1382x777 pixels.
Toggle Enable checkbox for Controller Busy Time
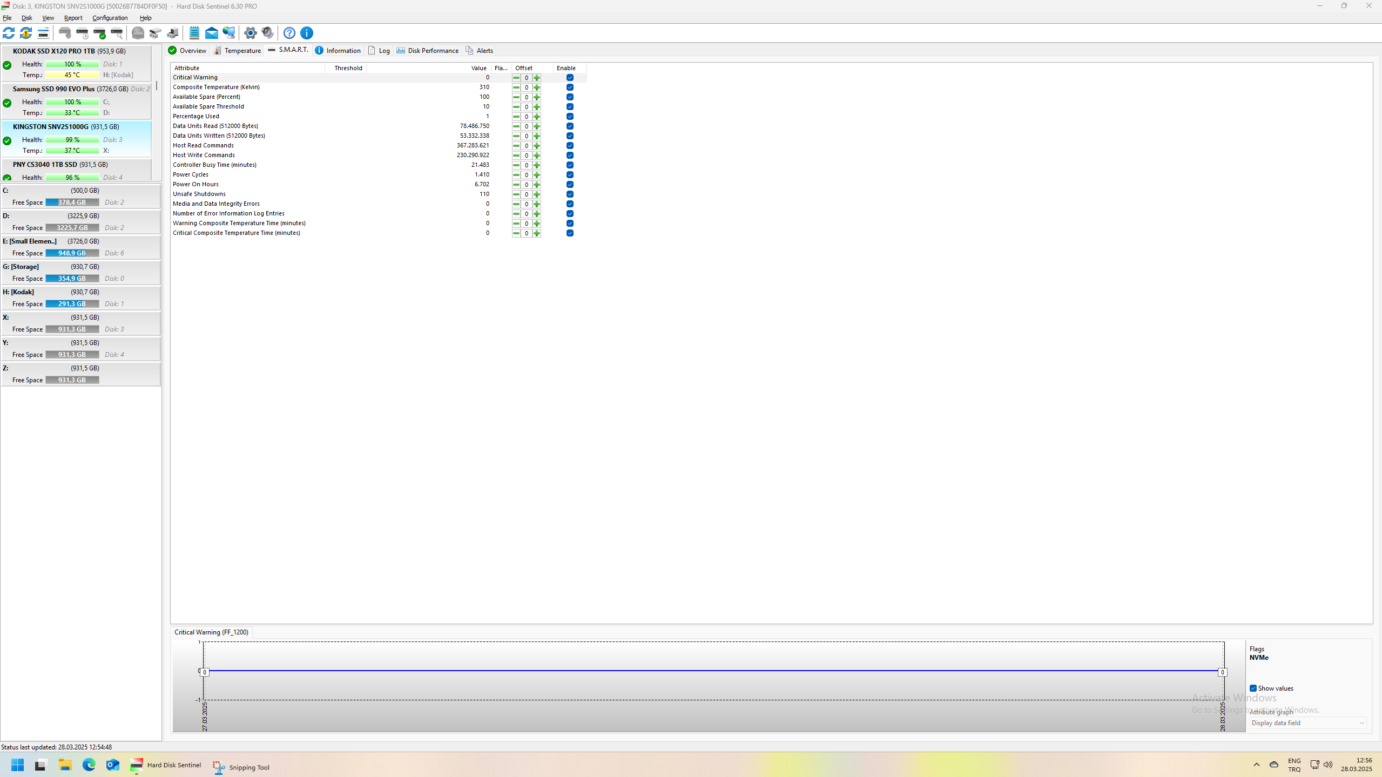pos(570,165)
